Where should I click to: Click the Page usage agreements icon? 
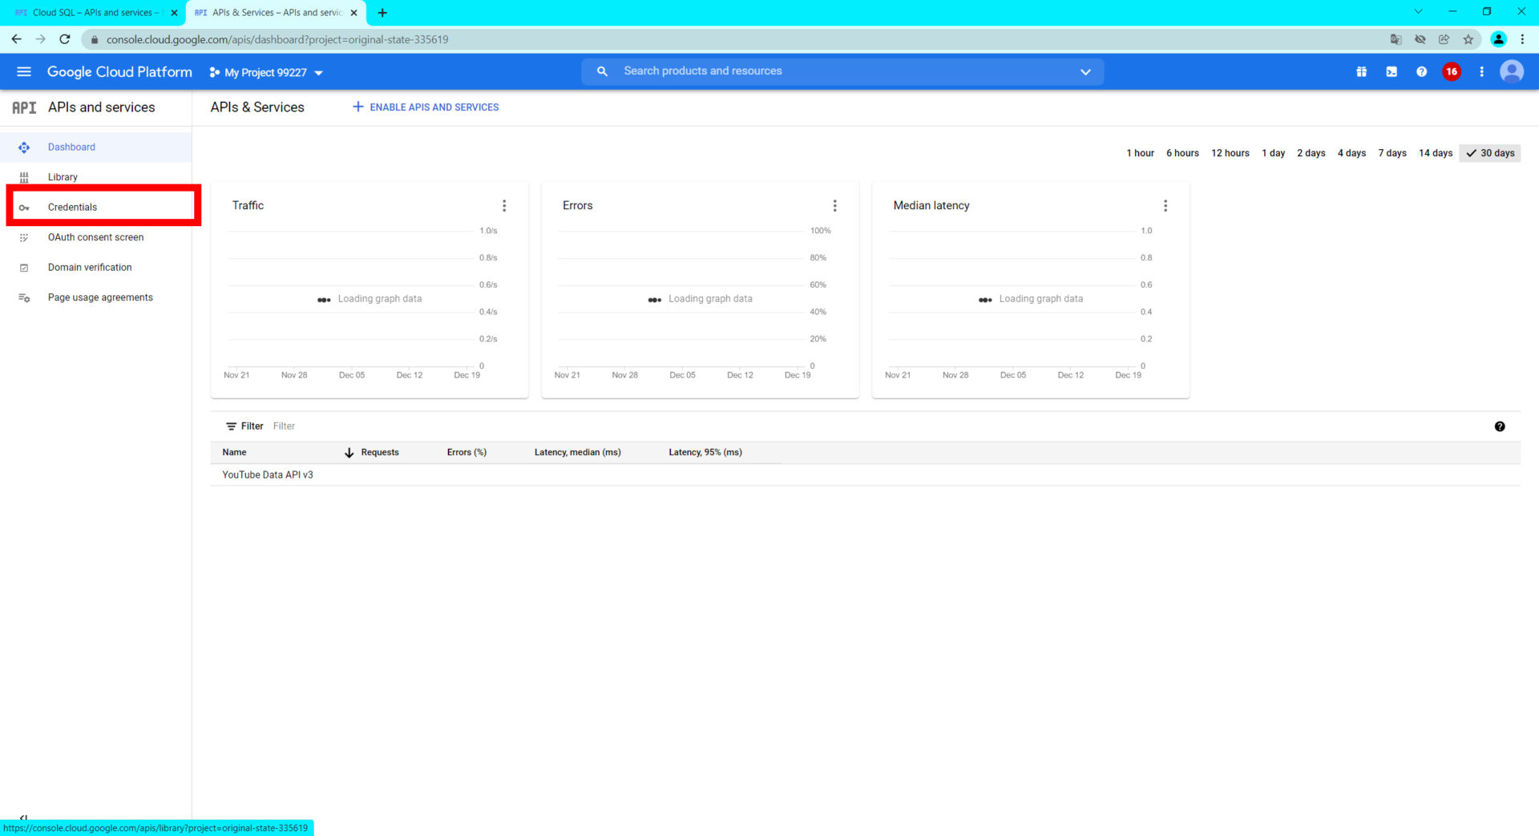click(x=24, y=297)
